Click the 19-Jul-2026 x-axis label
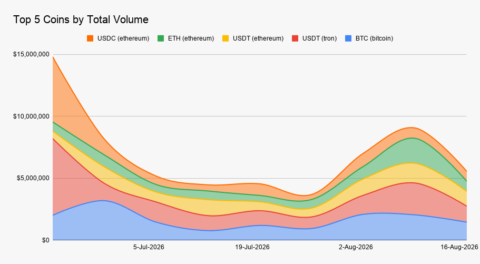480x264 pixels. (x=252, y=247)
